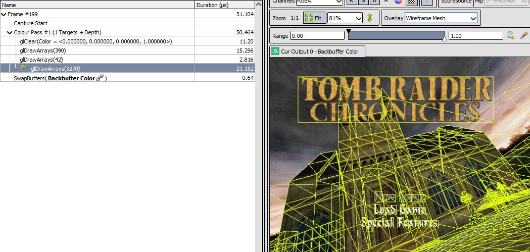Viewport: 530px width, 252px height.
Task: Click the 51.104 duration cell
Action: click(x=225, y=14)
